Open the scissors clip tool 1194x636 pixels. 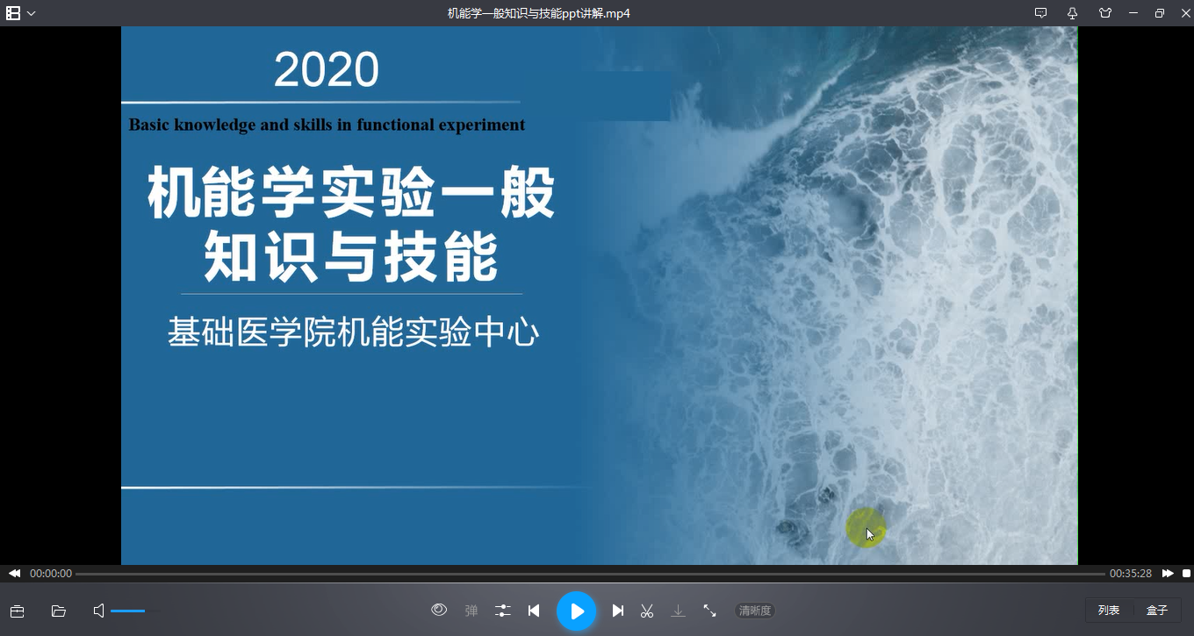click(x=647, y=611)
